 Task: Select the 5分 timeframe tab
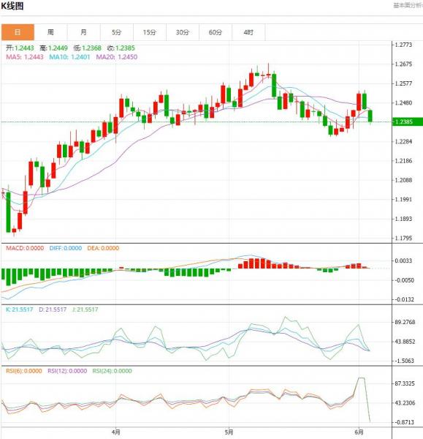[117, 32]
